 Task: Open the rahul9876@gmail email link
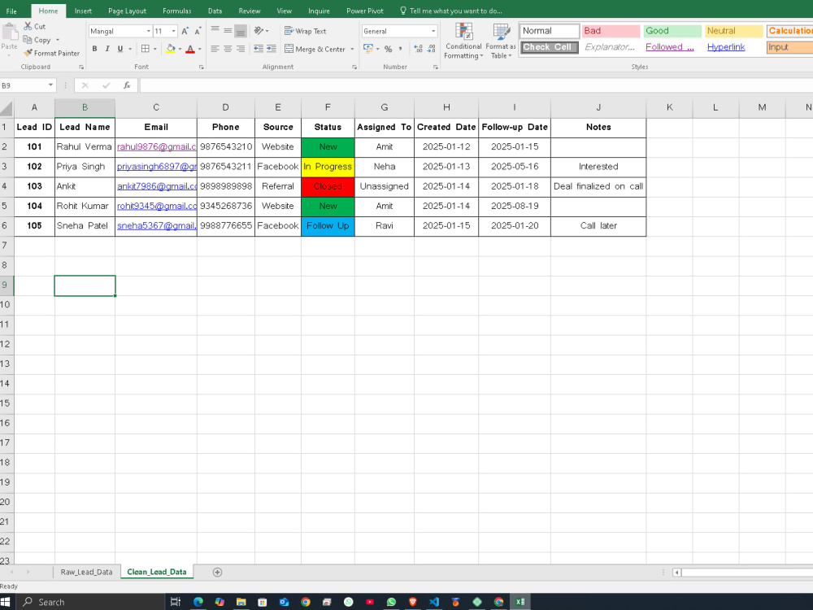[x=157, y=146]
